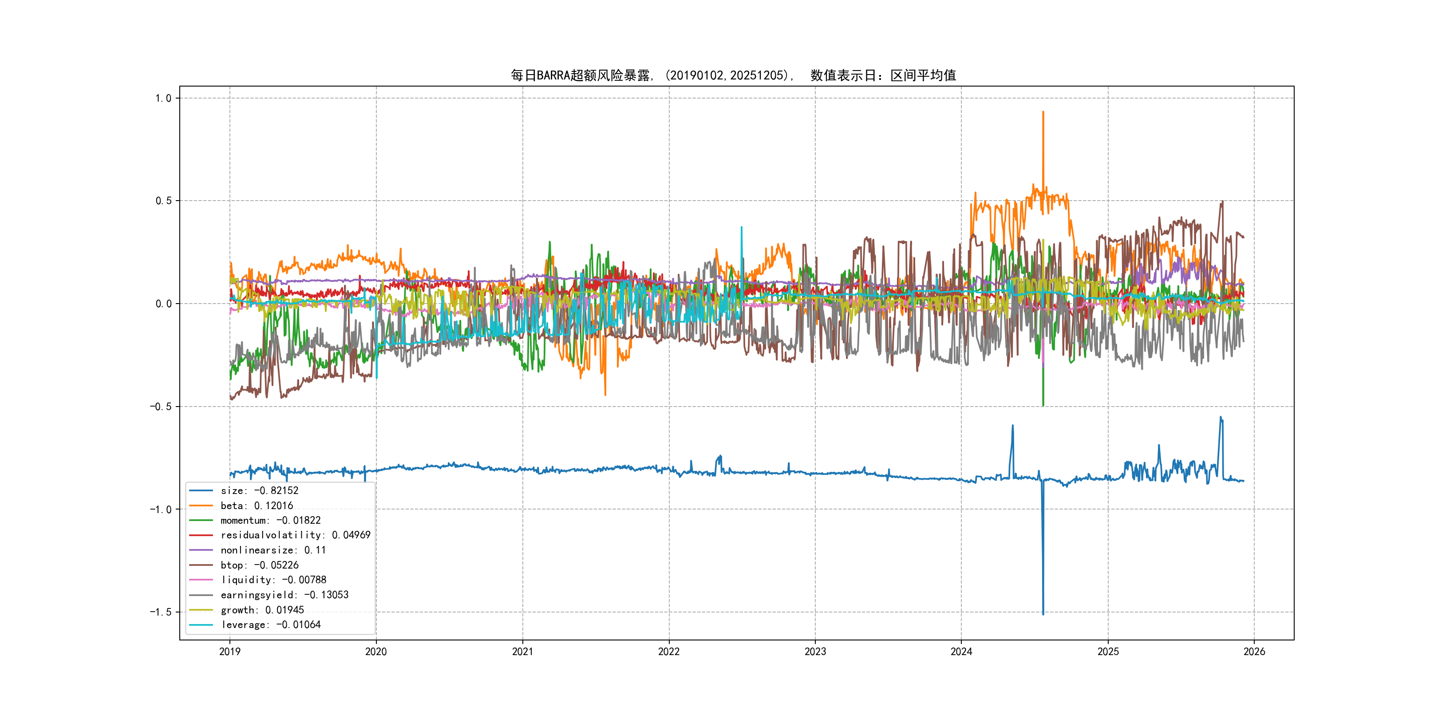This screenshot has height=719, width=1438.
Task: Click the 'beta: 0.12016' legend text
Action: (x=256, y=506)
